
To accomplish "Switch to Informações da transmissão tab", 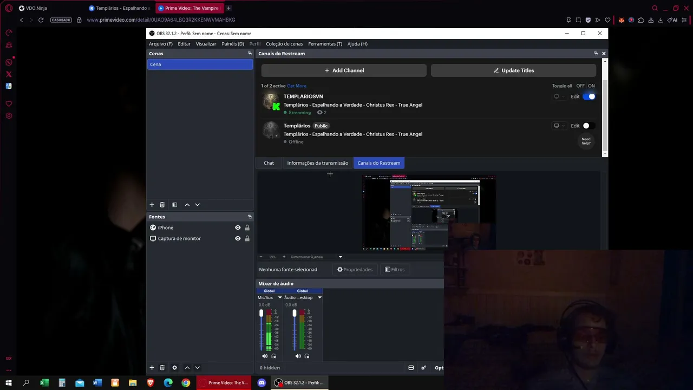I will click(x=318, y=163).
